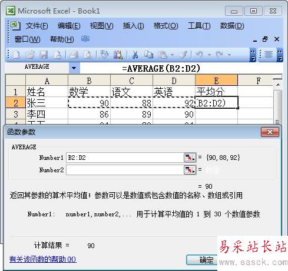This screenshot has width=288, height=271.
Task: Click the Open file folder icon
Action: 30,55
